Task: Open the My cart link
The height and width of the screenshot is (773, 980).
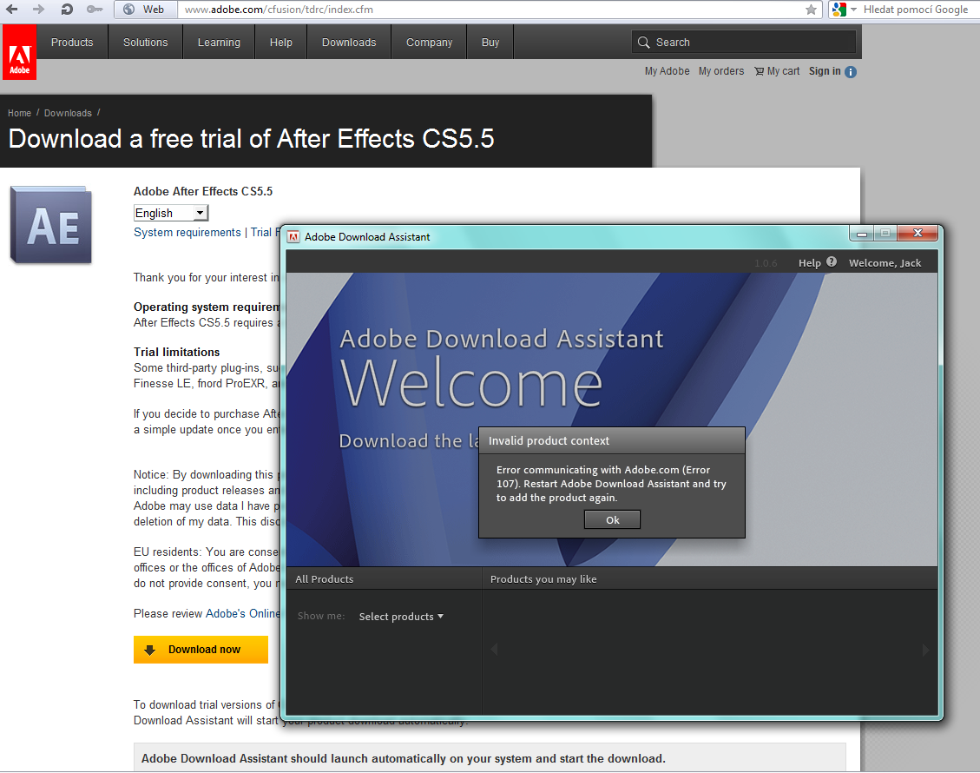Action: pos(777,71)
